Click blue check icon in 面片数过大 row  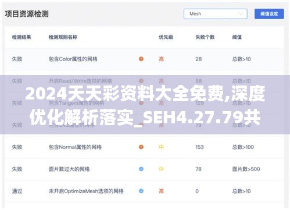click(x=141, y=169)
